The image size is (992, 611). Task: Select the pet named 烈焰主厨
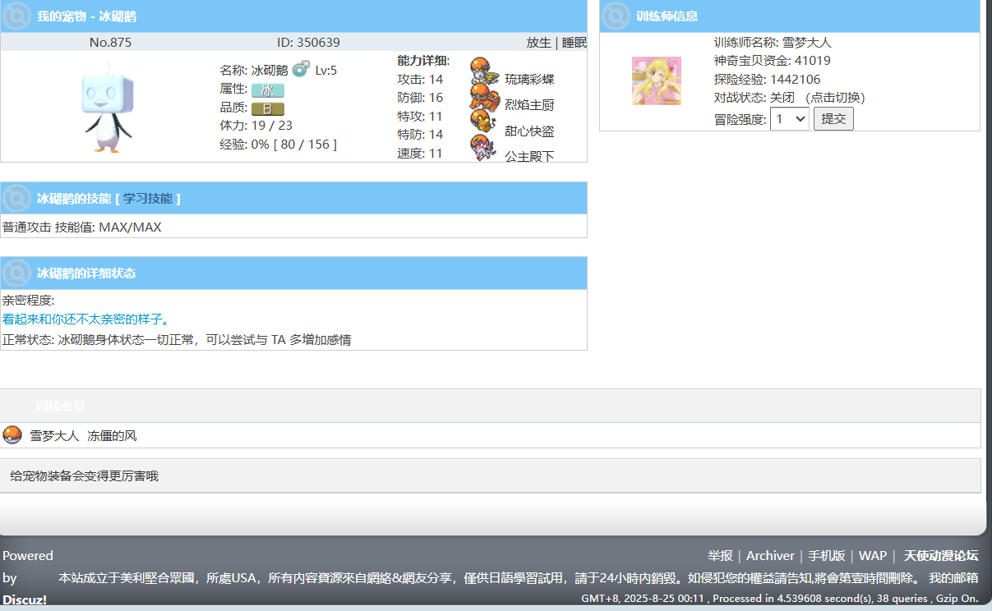coord(529,105)
